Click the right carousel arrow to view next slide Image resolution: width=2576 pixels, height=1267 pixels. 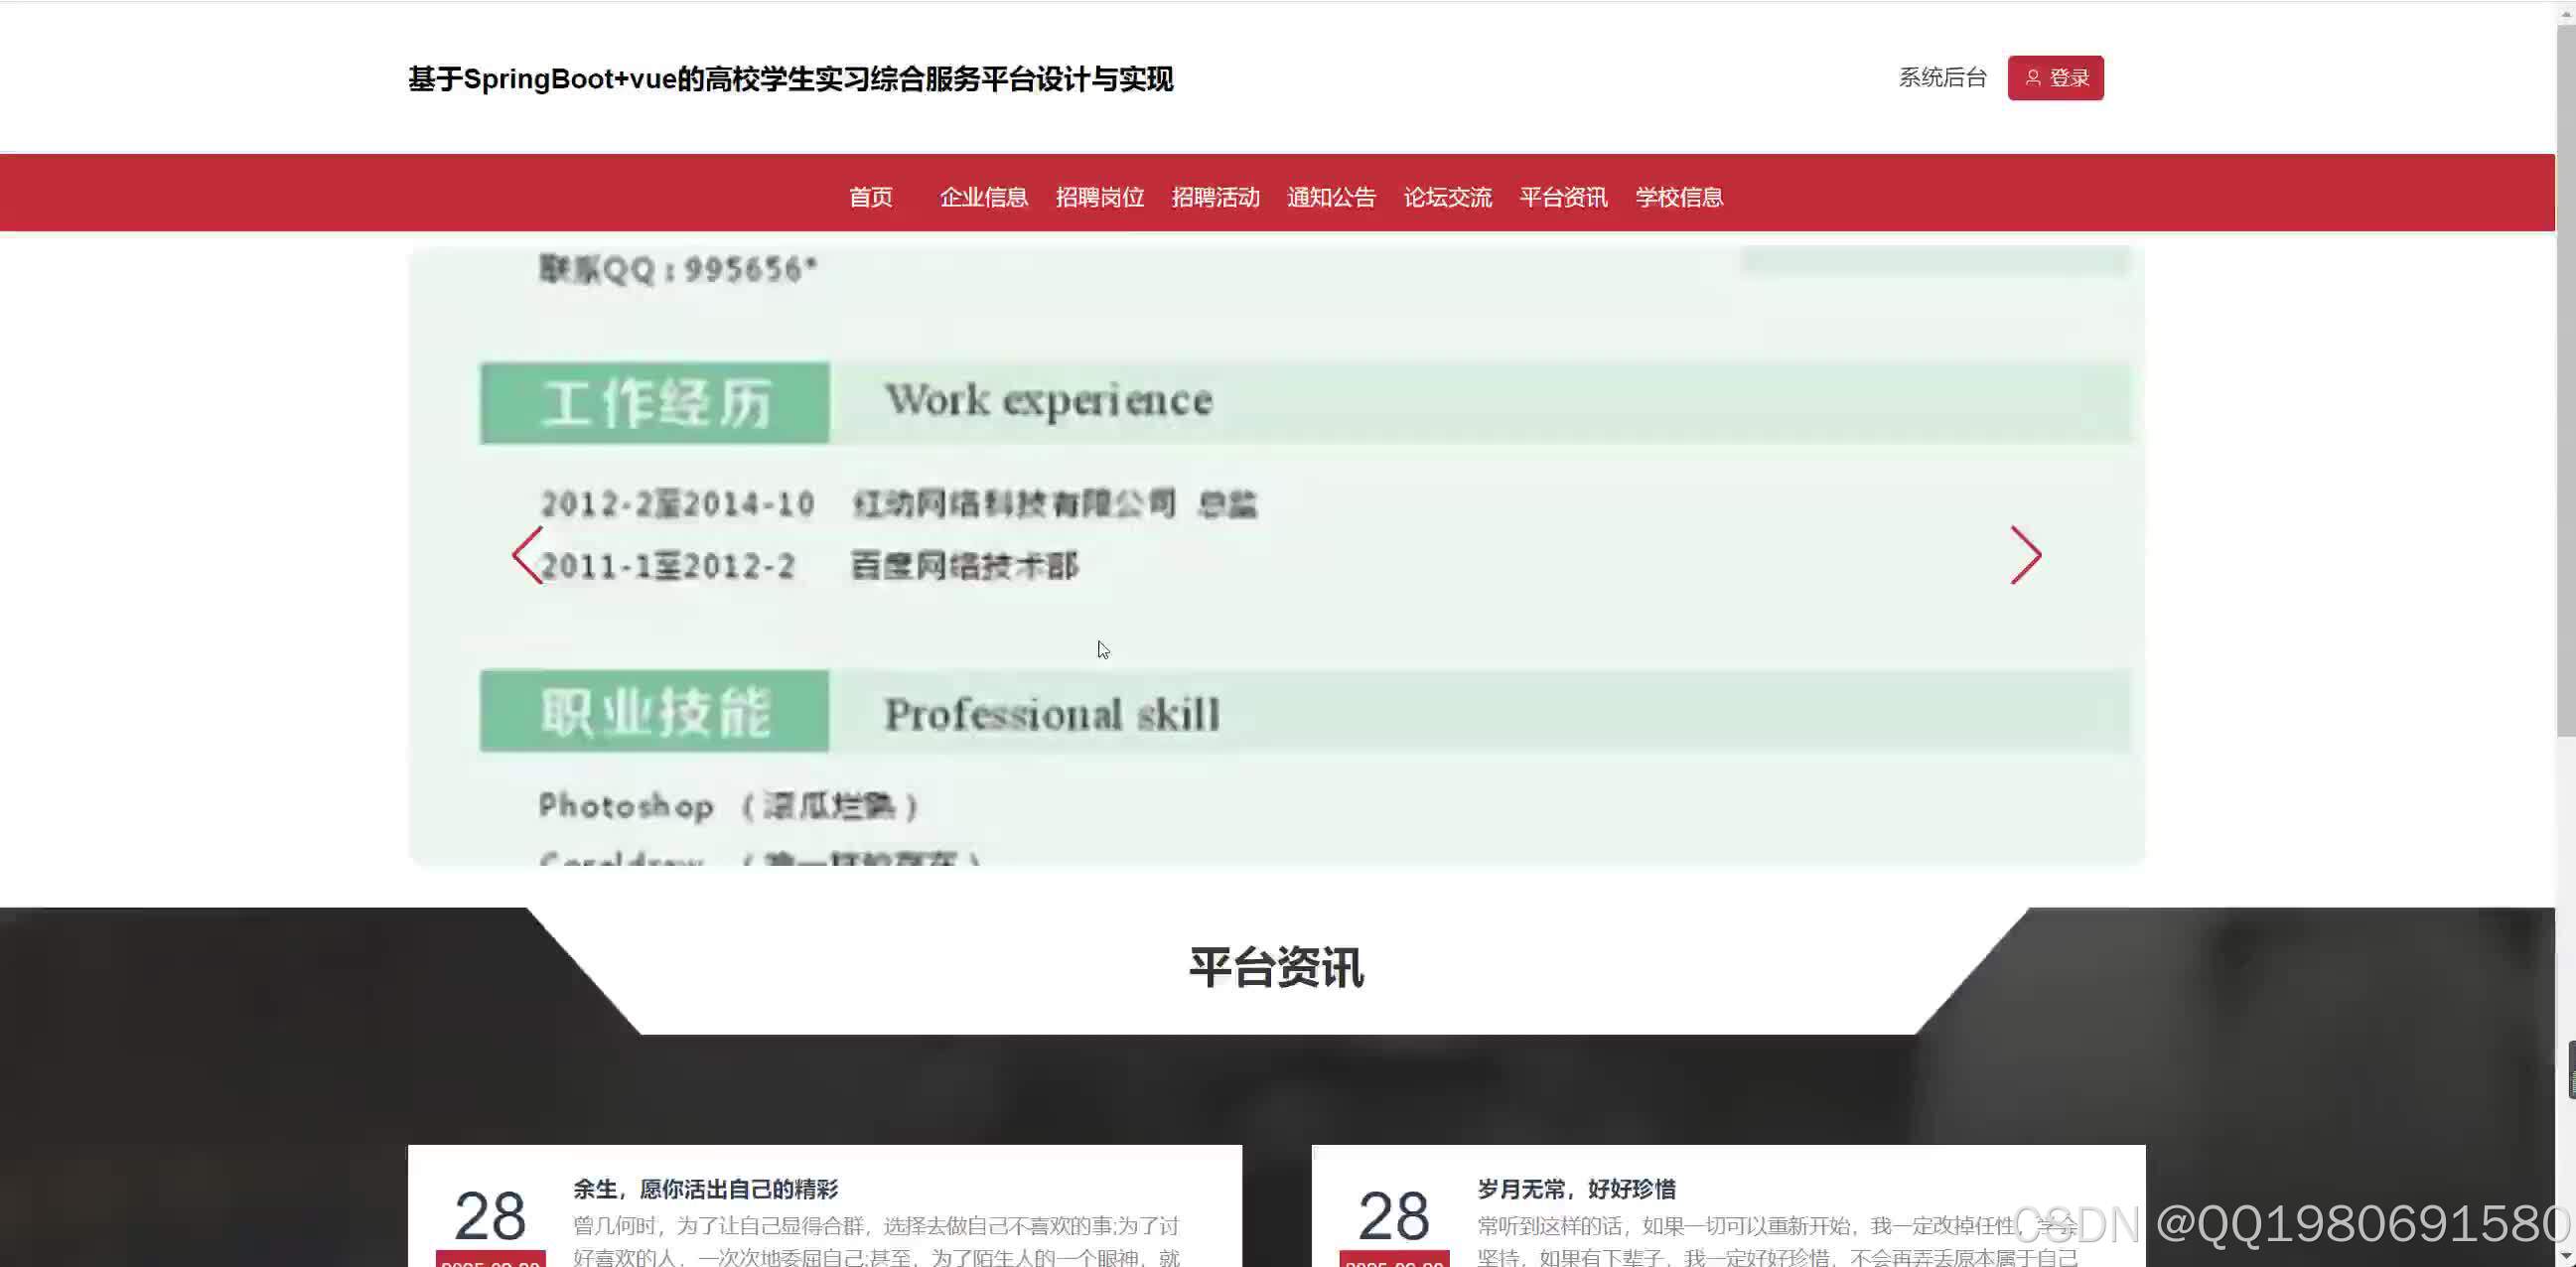pos(2026,557)
